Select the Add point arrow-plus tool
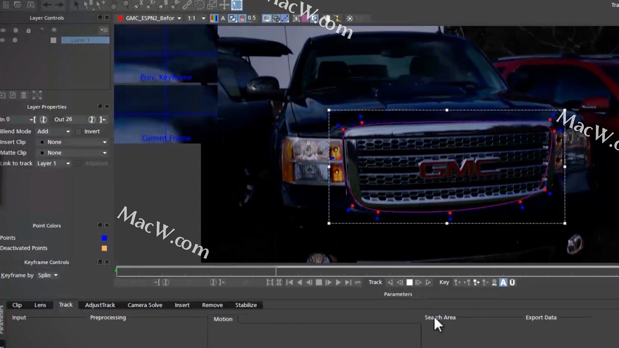The height and width of the screenshot is (348, 619). [x=100, y=5]
